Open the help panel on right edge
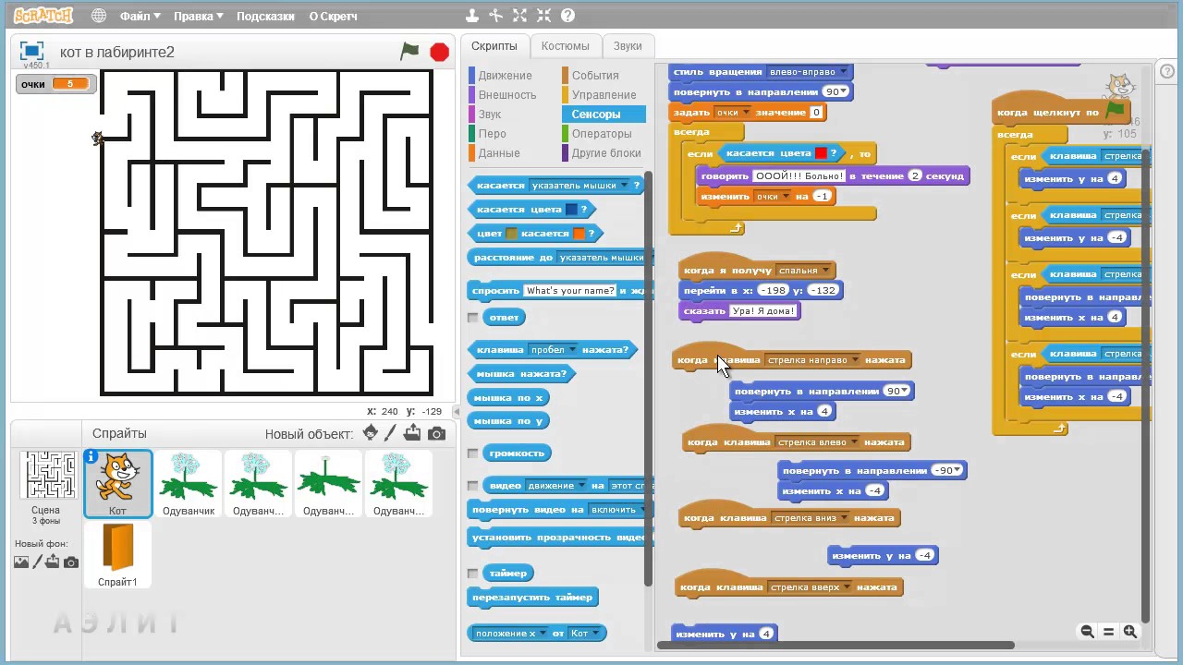 click(x=1168, y=71)
